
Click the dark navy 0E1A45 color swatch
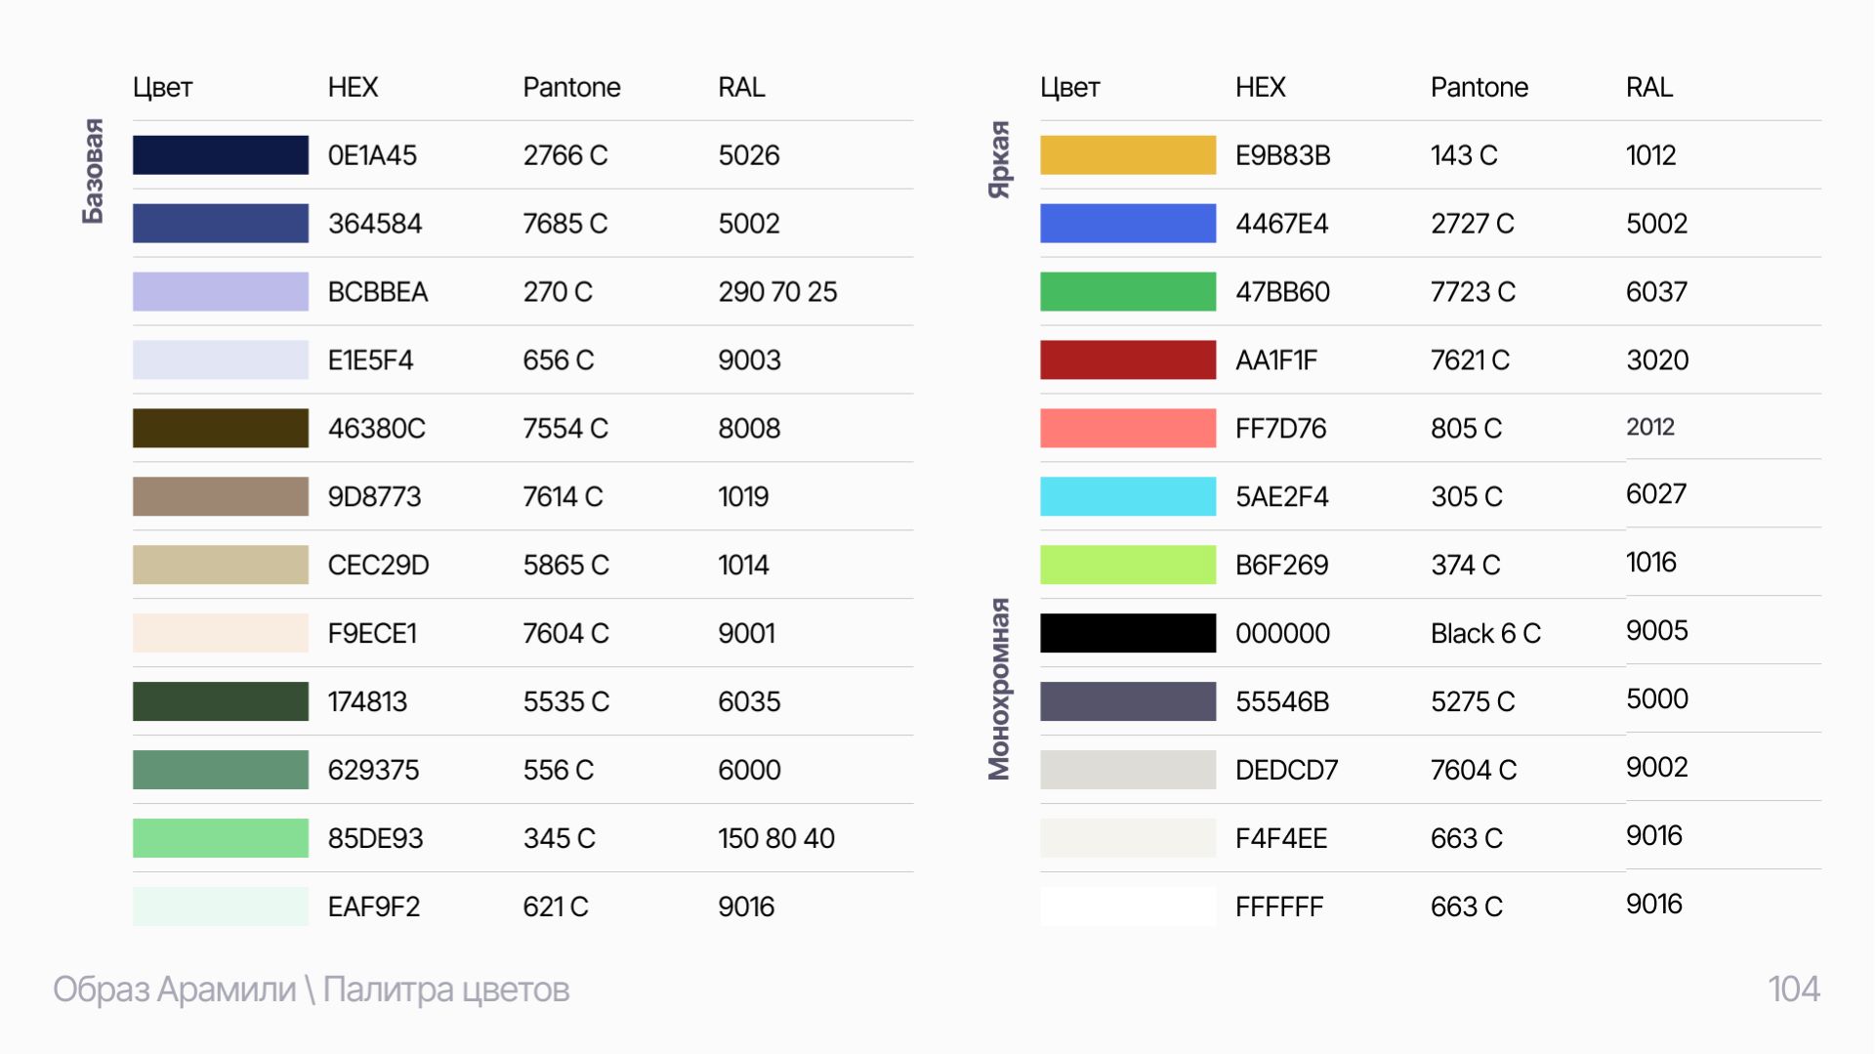[x=220, y=155]
